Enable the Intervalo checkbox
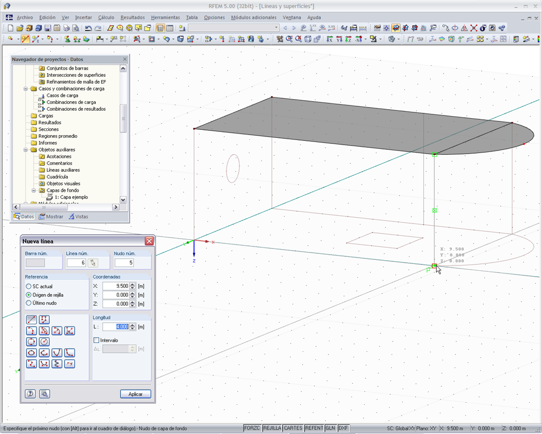Screen dimensions: 542x434 click(96, 340)
